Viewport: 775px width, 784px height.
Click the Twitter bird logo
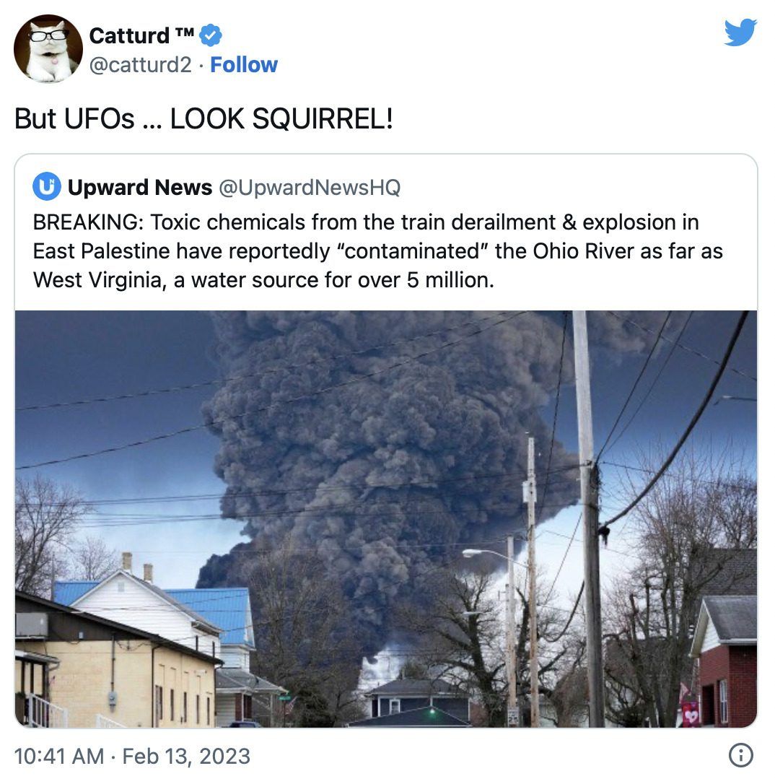click(x=740, y=32)
